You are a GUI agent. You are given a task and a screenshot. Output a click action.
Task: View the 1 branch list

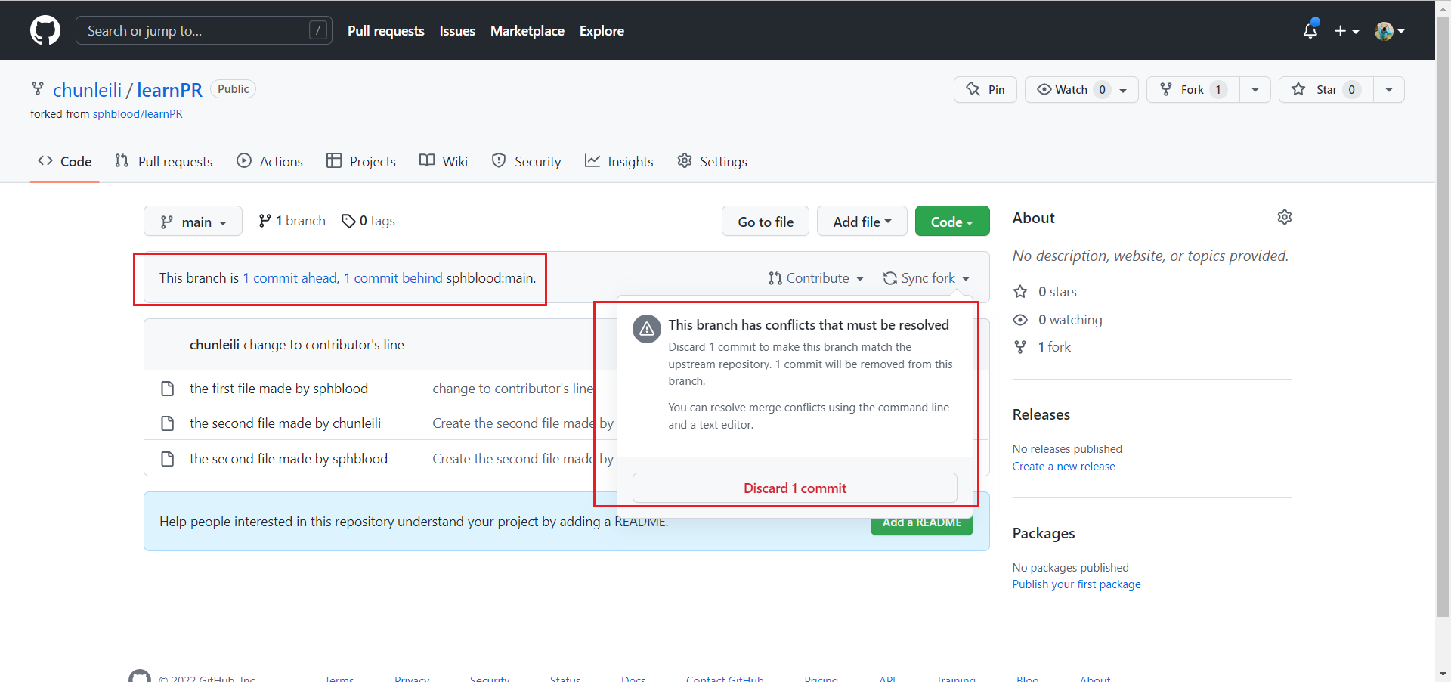pyautogui.click(x=292, y=221)
